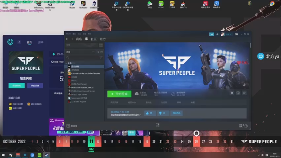The height and width of the screenshot is (158, 281).
Task: Click the 超击突破 resources icon in accelerator toolbox
Action: [29, 104]
